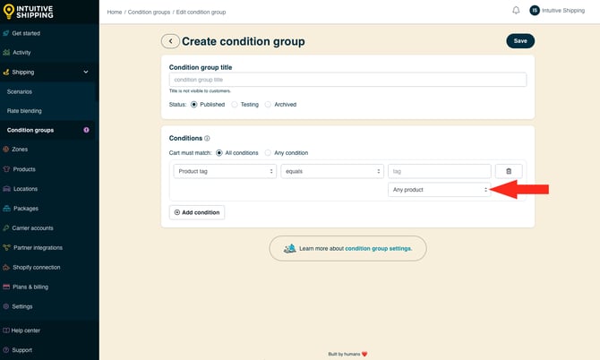Open condition group settings link

click(379, 248)
